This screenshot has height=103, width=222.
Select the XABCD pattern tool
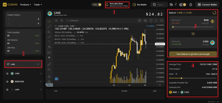point(49,47)
